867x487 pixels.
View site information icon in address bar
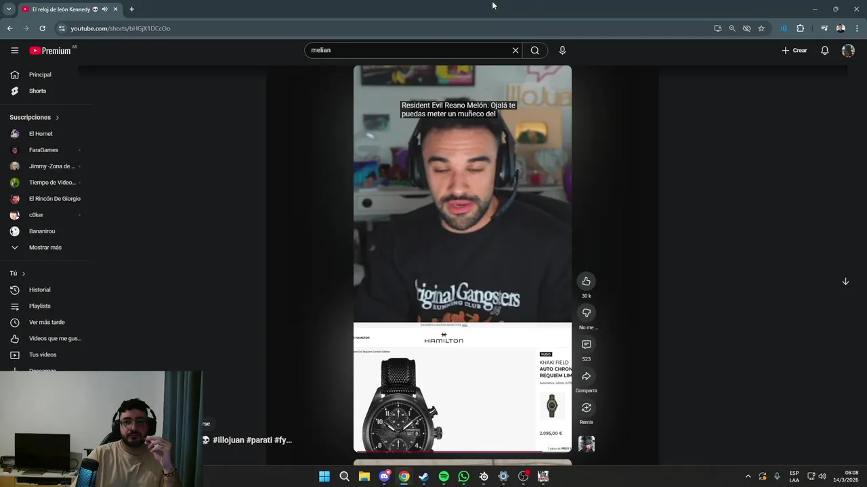coord(62,28)
